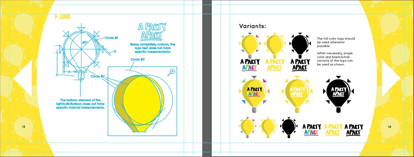Viewport: 414px width, 157px height.
Task: Click full-color wordmark under top-row bulb
Action: (250, 65)
